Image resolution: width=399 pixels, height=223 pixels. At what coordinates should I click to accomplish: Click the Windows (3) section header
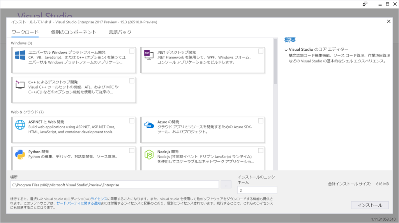pyautogui.click(x=21, y=43)
